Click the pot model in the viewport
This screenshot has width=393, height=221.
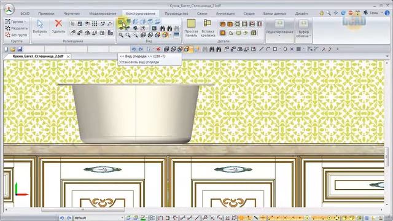click(136, 113)
